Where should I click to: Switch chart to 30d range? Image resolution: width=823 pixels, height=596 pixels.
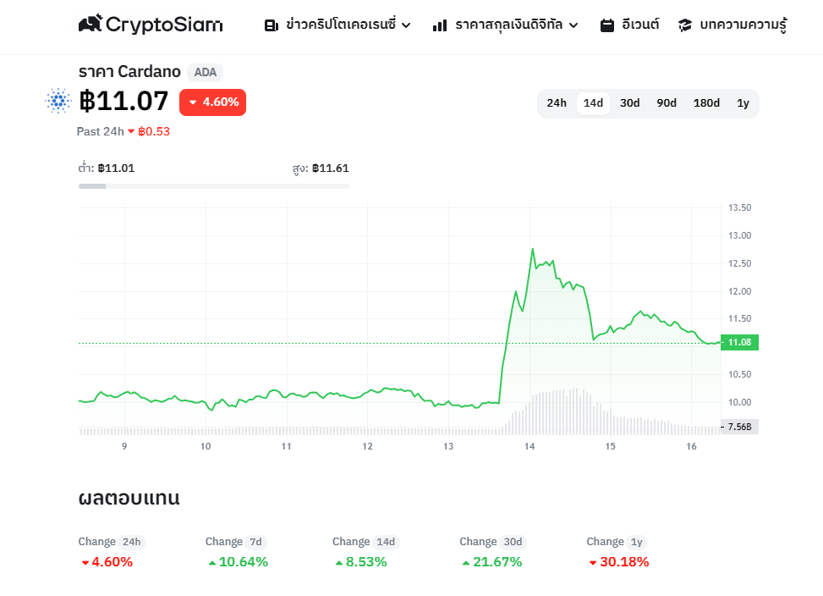click(x=629, y=102)
